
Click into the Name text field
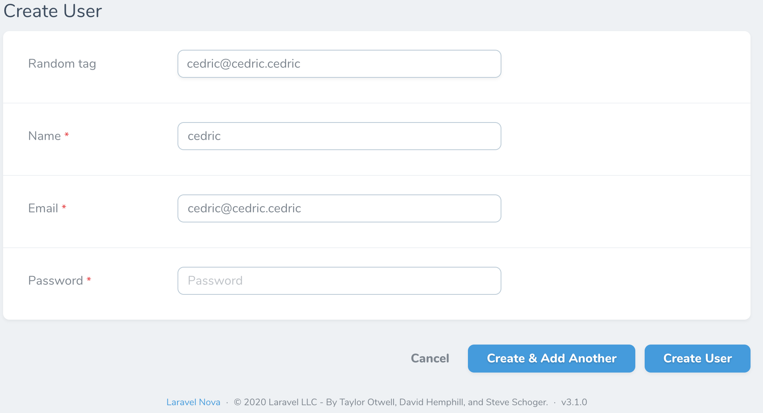tap(339, 136)
